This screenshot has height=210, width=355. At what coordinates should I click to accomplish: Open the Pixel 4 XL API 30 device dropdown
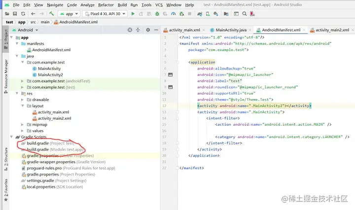coord(105,14)
